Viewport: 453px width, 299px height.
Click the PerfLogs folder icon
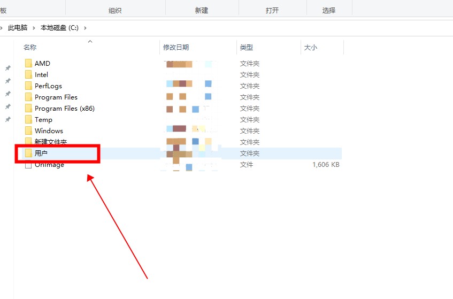[29, 86]
